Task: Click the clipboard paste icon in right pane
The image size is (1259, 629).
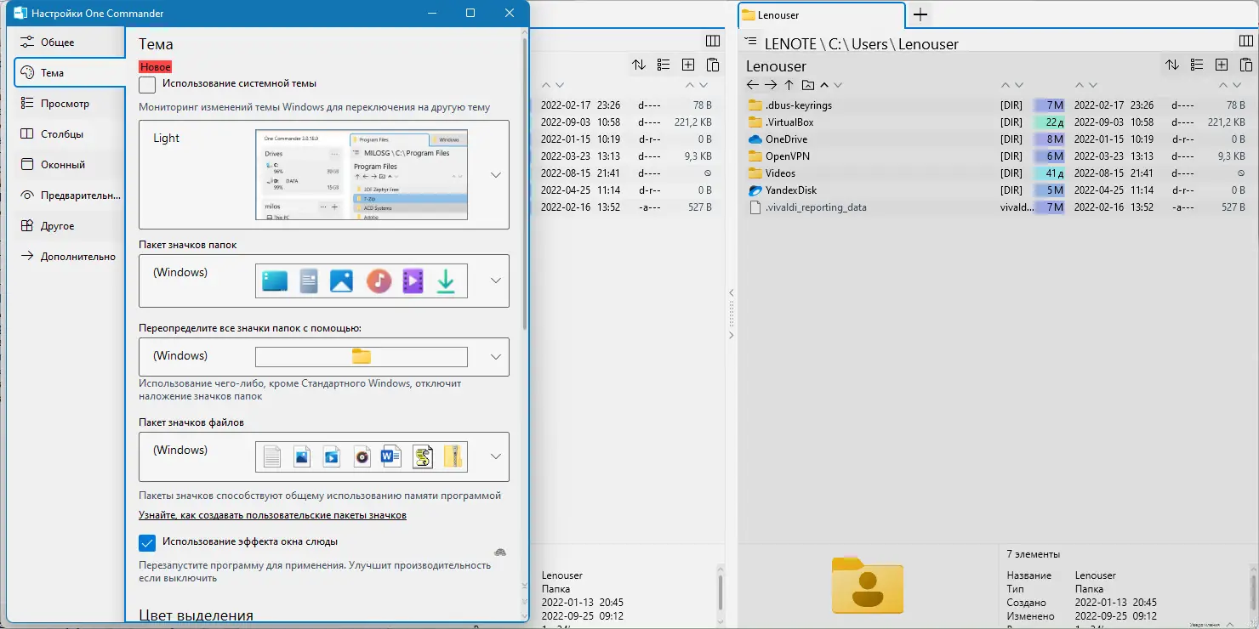Action: (x=1246, y=65)
